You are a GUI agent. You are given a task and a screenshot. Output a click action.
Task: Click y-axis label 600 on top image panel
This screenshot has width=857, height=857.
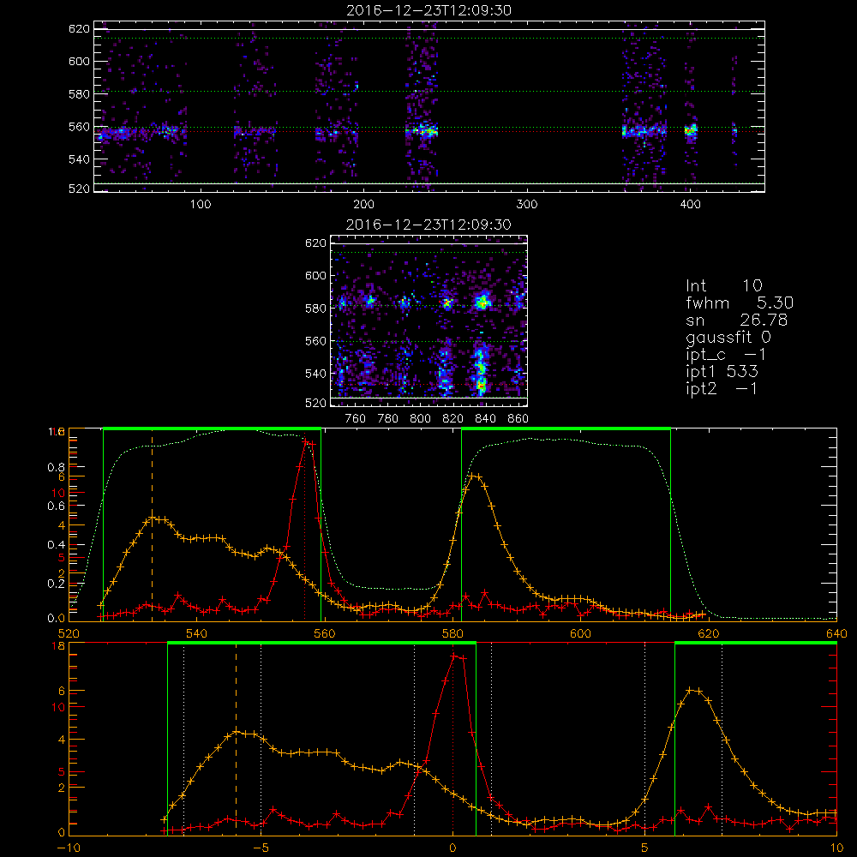pos(79,61)
